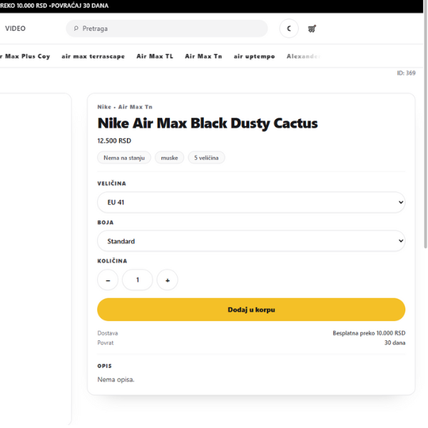Go to the air uptempo category
The image size is (428, 428).
(x=254, y=56)
